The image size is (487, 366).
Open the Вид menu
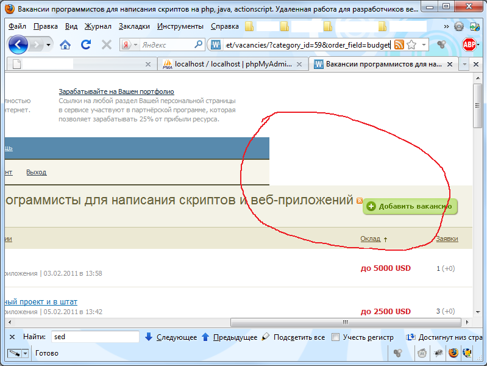[x=71, y=26]
